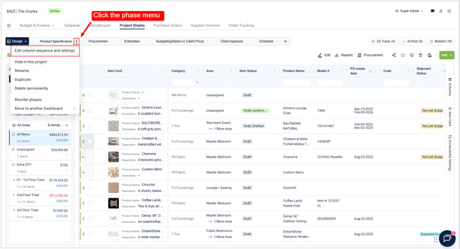
Task: Open the green Add dropdown button
Action: [446, 55]
